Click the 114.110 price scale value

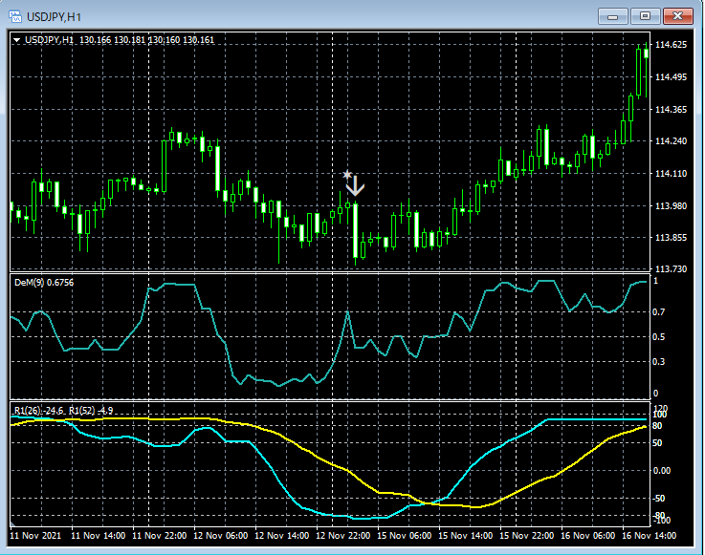pos(672,173)
